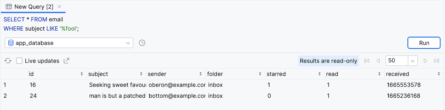Click into the SQL query editor text
This screenshot has height=110, width=445.
pos(41,24)
